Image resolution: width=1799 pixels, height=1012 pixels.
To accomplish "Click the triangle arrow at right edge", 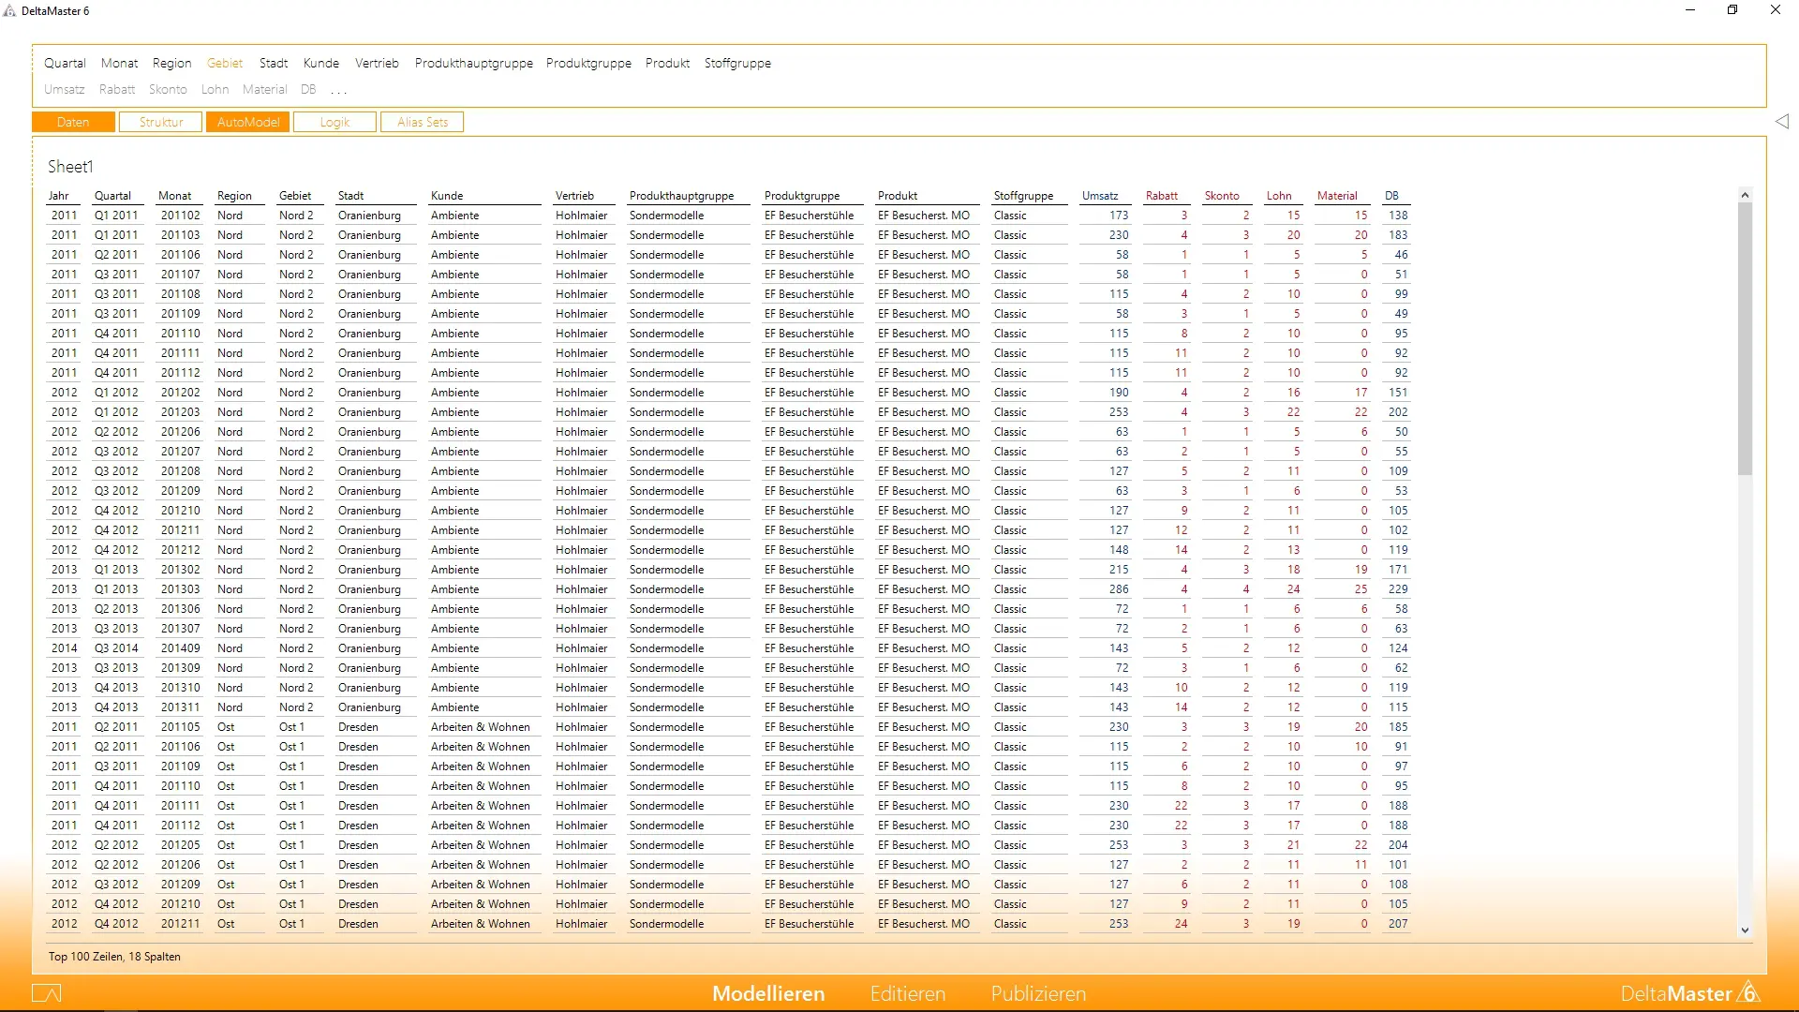I will (x=1781, y=122).
